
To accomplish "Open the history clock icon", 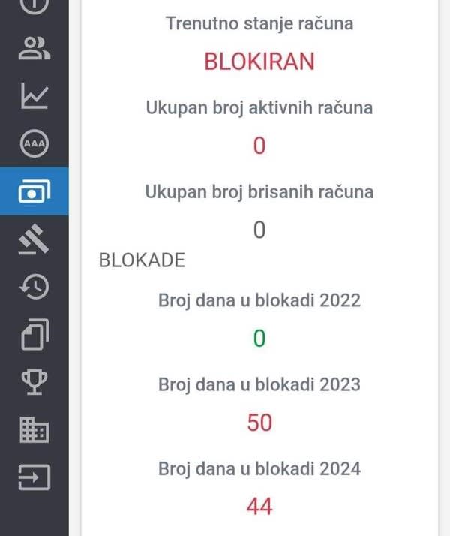I will pos(34,287).
